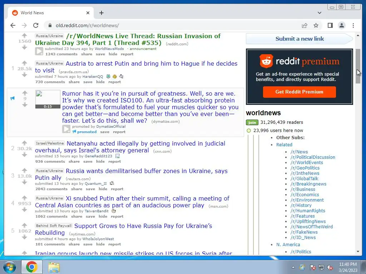The width and height of the screenshot is (366, 274).
Task: Go to /r/PoliticalDiscussion in the sidebar
Action: (313, 157)
